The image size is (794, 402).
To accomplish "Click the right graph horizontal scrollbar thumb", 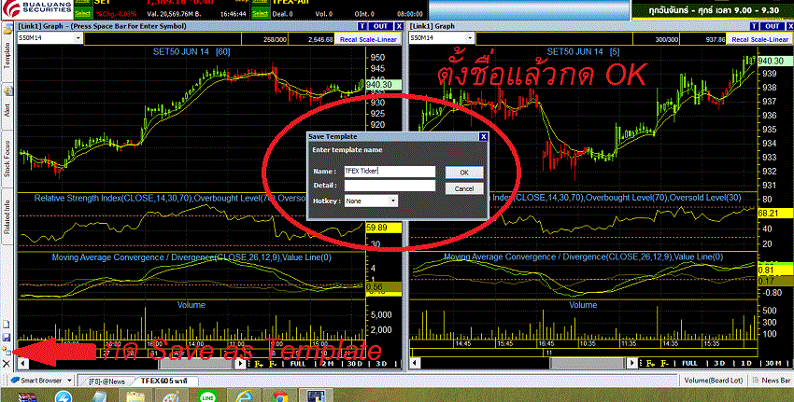I will [x=588, y=363].
